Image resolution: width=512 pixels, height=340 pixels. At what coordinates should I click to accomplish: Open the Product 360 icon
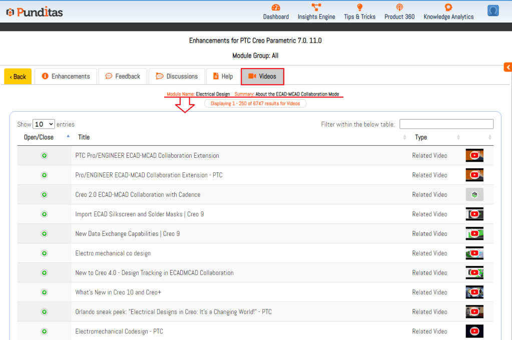(x=399, y=8)
